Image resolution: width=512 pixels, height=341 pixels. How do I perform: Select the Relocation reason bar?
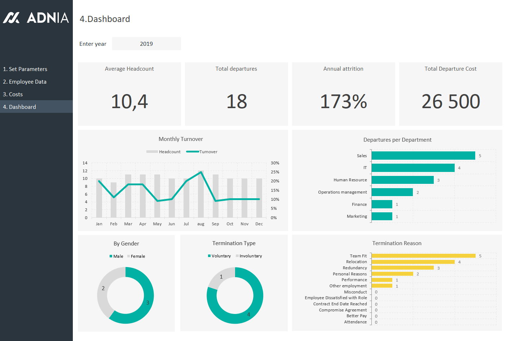(x=413, y=262)
